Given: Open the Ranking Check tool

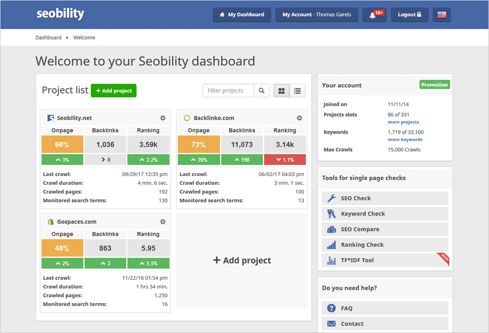Looking at the screenshot, I should pyautogui.click(x=385, y=245).
